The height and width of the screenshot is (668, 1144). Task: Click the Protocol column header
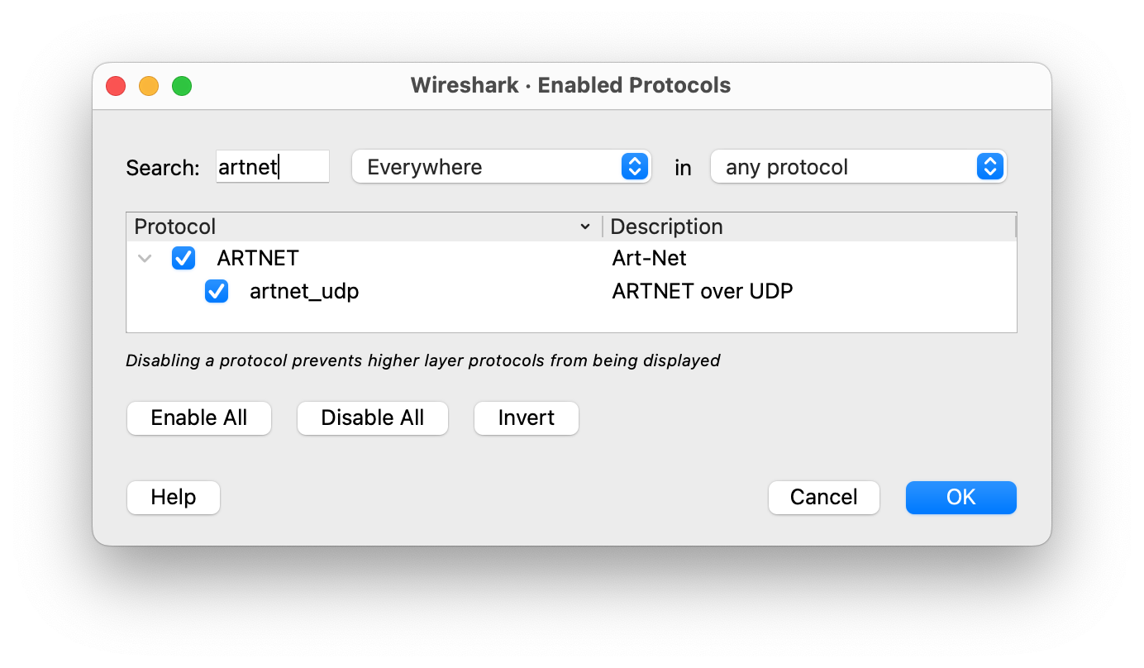(175, 226)
